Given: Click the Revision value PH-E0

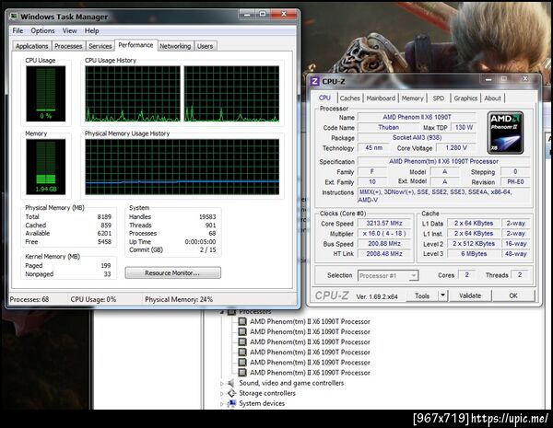Looking at the screenshot, I should 515,181.
